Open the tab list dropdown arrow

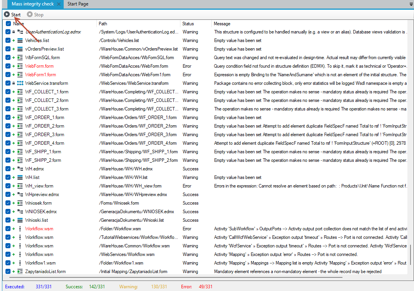[411, 4]
